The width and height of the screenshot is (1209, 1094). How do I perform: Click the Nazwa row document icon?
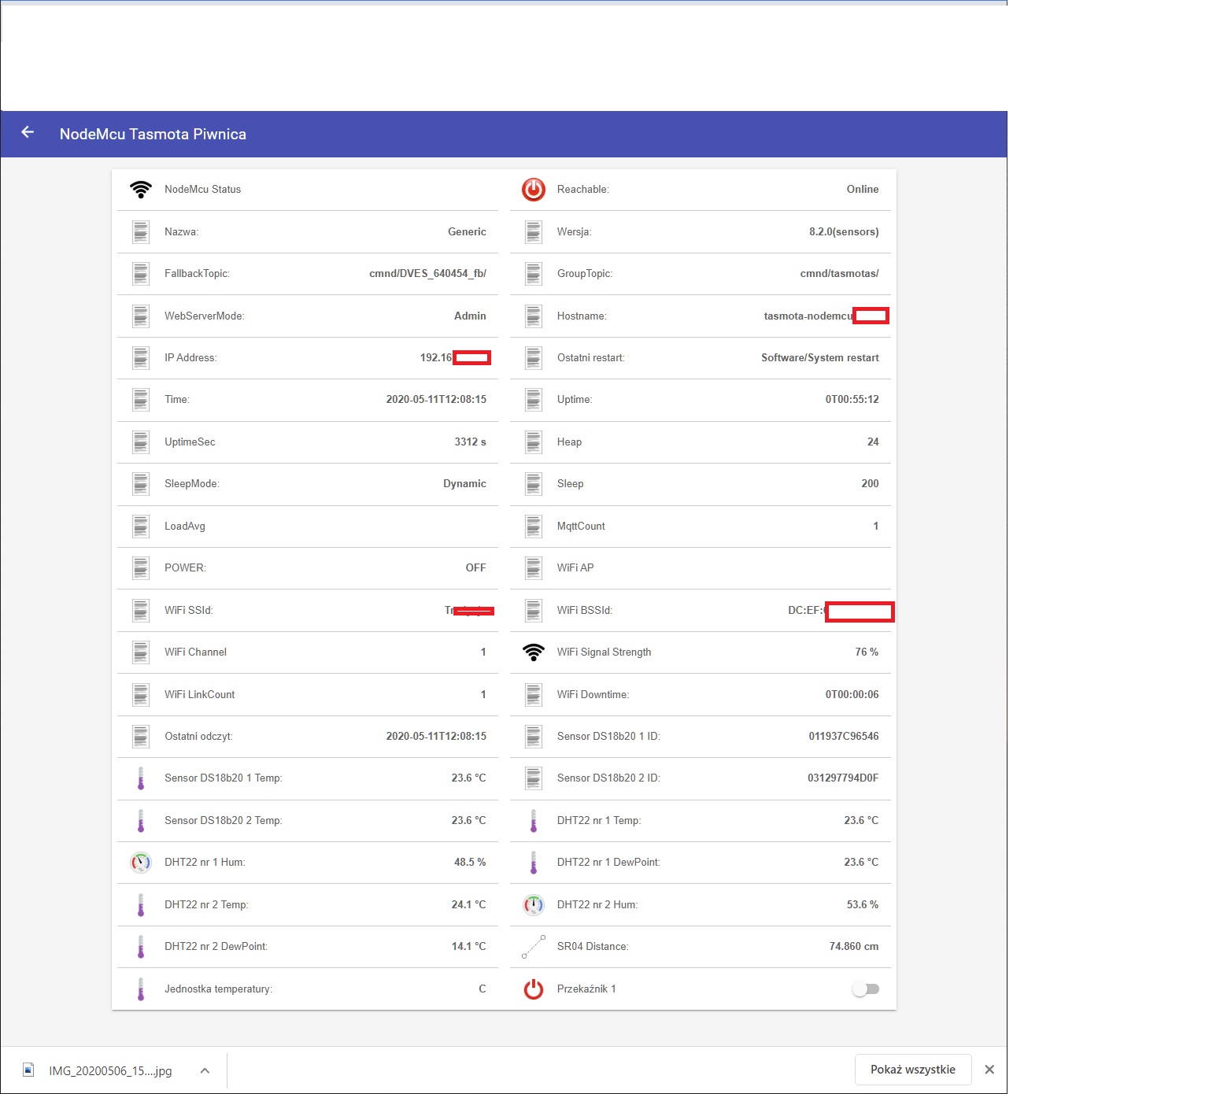pos(141,232)
